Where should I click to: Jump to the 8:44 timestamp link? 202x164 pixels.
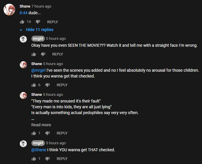[24, 13]
